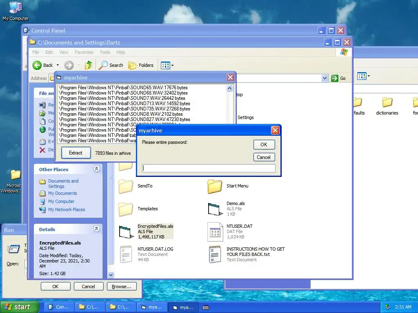Screen dimensions: 418x313
Task: Click the Control Panel title bar icon
Action: [x=26, y=30]
